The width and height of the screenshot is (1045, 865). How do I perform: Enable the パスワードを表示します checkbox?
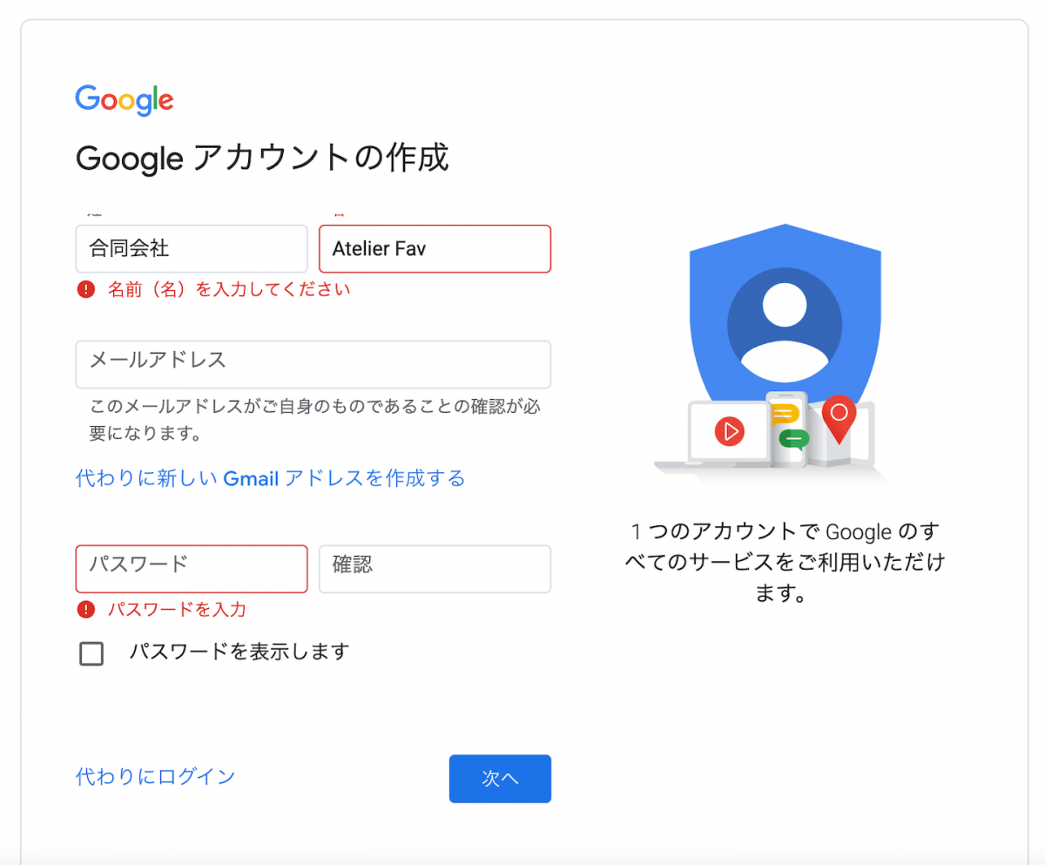tap(91, 653)
